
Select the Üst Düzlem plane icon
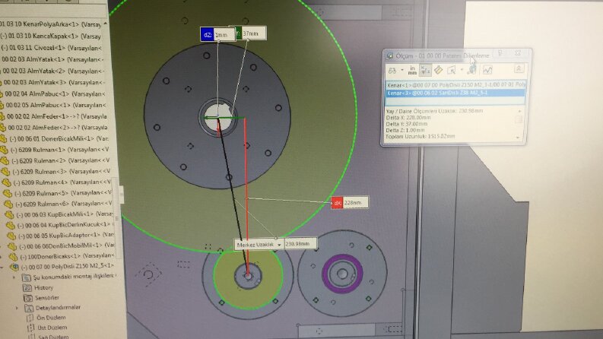(30, 328)
